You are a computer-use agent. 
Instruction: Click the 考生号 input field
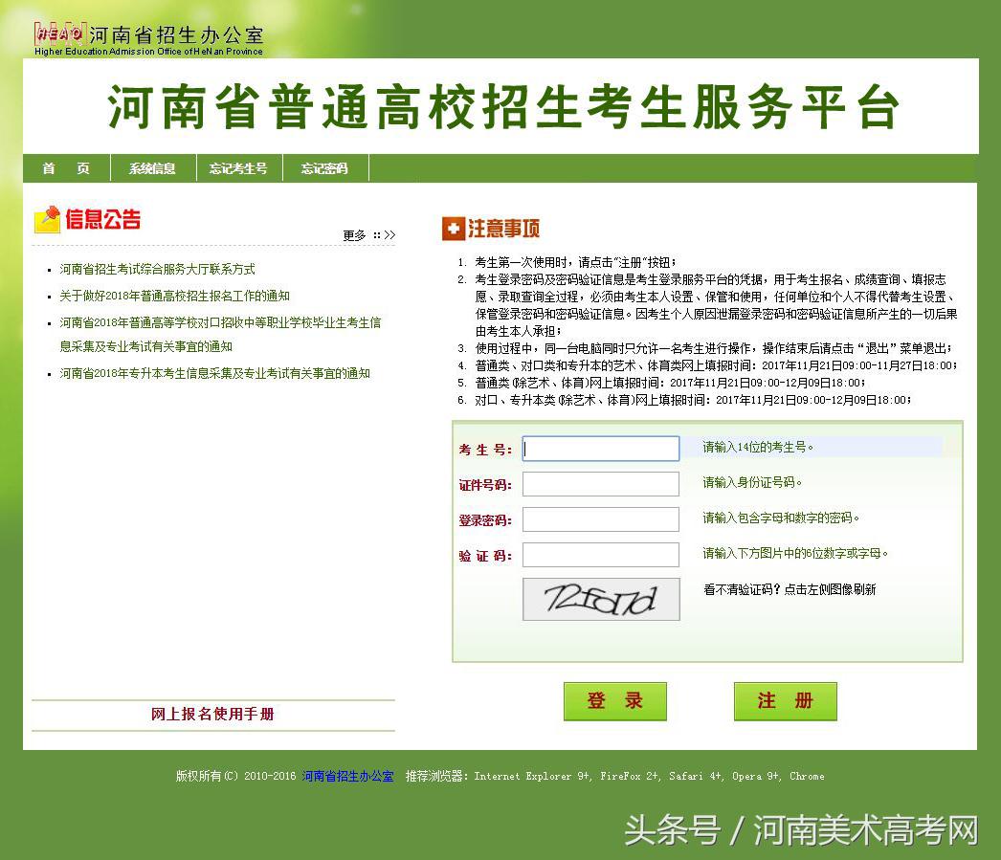pos(600,448)
